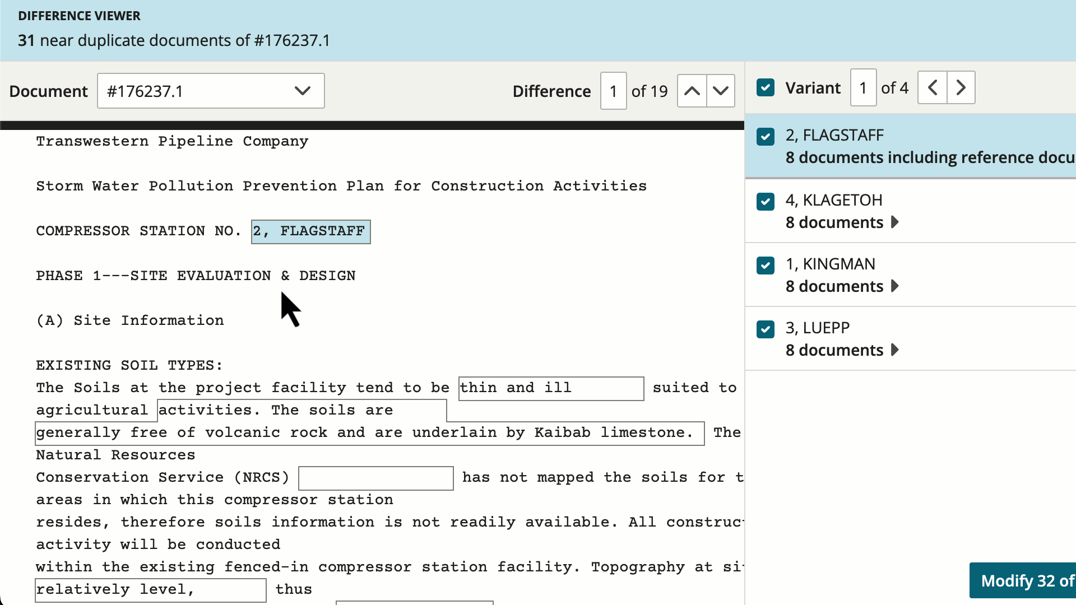Click the highlighted 2, FLAGSTAFF text
The height and width of the screenshot is (605, 1076).
pyautogui.click(x=310, y=231)
